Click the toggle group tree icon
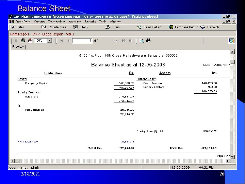 [142, 41]
